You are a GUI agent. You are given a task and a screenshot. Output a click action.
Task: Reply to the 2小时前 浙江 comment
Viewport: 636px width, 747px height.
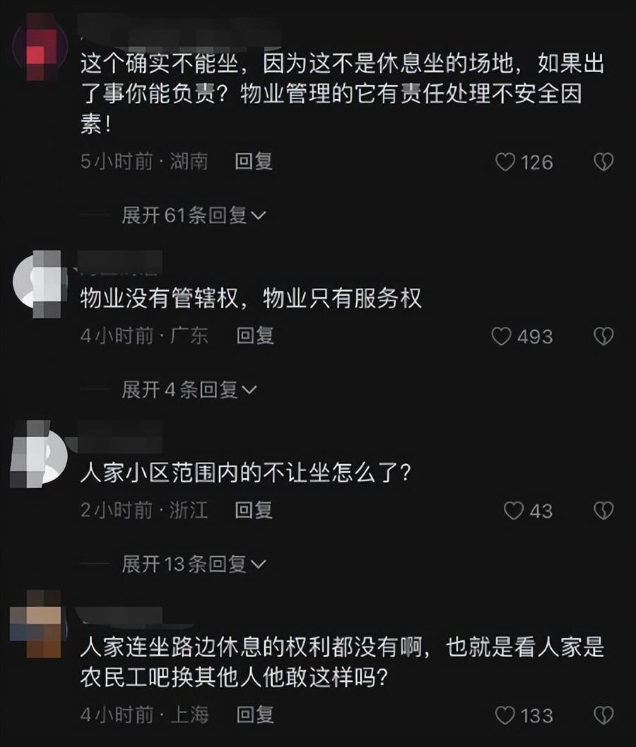coord(254,510)
